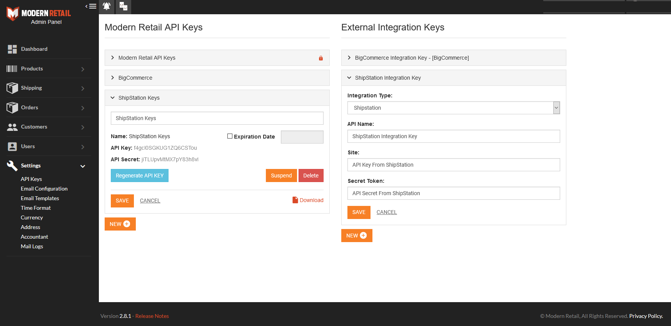Open API Keys settings submenu
Viewport: 671px width, 326px height.
coord(31,179)
